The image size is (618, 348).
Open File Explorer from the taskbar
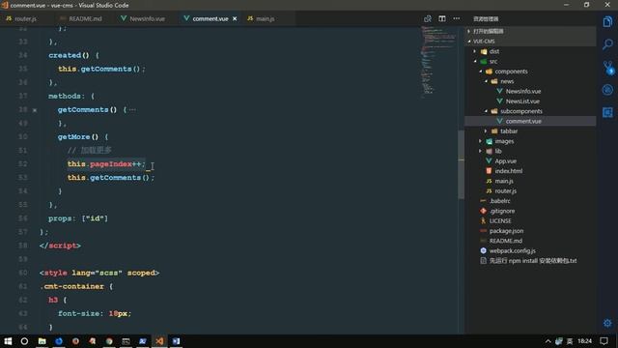(42, 341)
